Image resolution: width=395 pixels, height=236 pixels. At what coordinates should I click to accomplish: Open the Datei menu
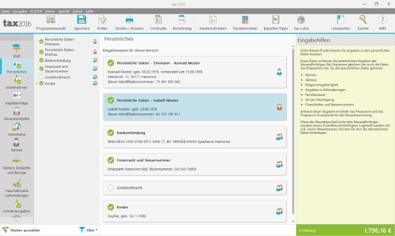tap(6, 11)
